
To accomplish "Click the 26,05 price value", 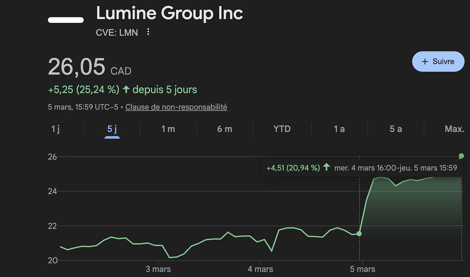I will point(77,67).
